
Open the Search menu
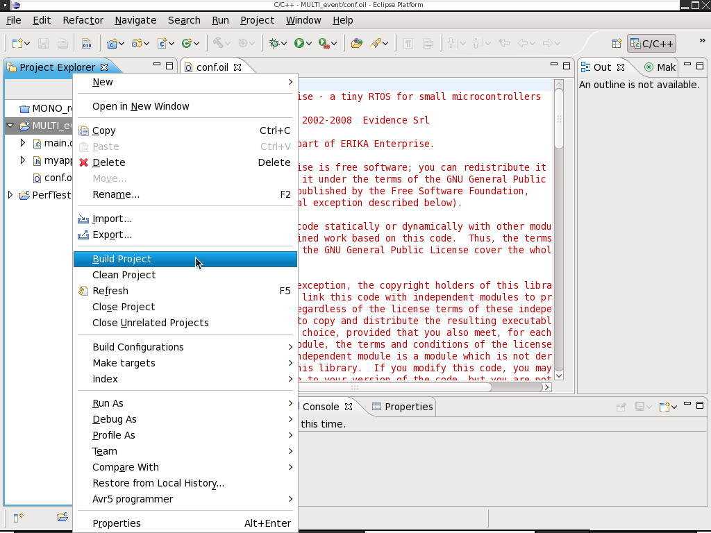tap(184, 20)
